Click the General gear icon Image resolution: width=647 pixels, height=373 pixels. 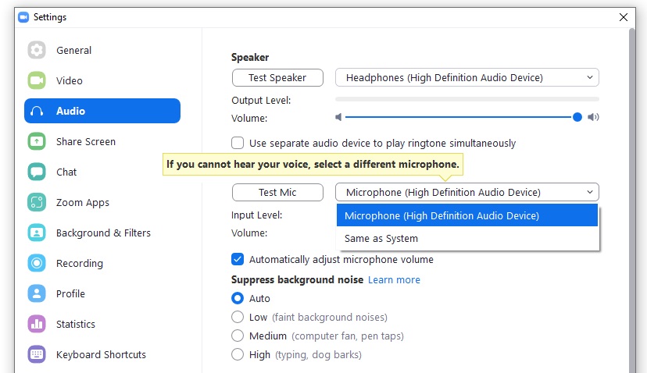click(x=37, y=51)
